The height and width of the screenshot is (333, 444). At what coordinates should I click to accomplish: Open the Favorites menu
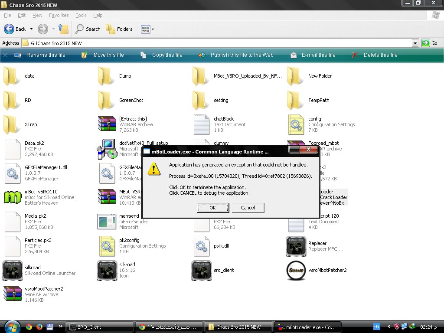pos(59,15)
